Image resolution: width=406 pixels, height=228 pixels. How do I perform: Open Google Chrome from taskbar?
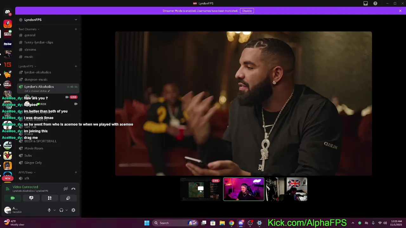coord(232,223)
